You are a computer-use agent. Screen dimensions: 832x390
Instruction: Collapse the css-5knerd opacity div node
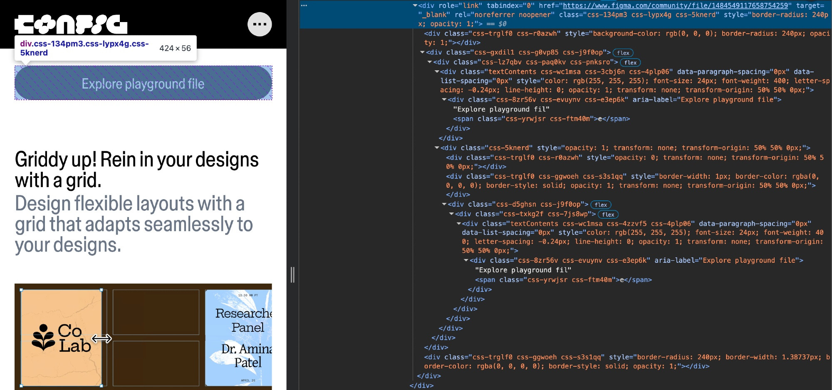tap(437, 148)
